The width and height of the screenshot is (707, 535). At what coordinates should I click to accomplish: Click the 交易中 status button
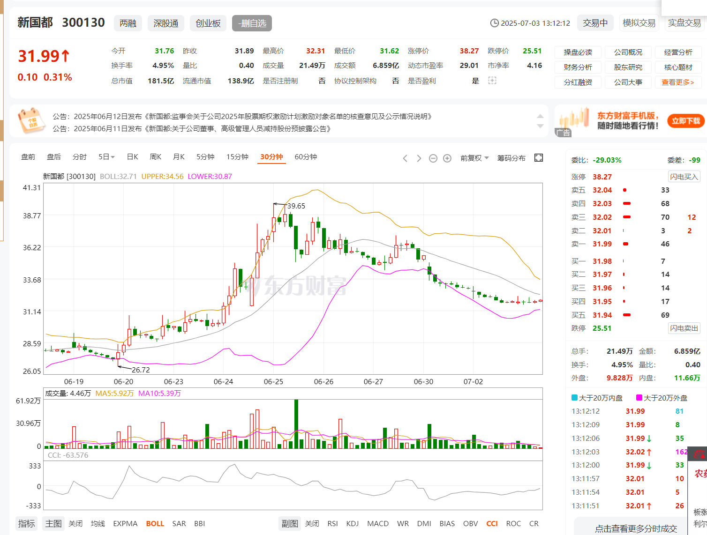(x=595, y=23)
